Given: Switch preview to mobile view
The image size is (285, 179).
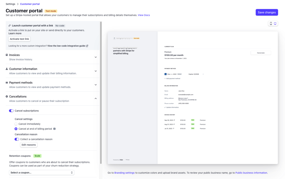Looking at the screenshot, I should [270, 23].
